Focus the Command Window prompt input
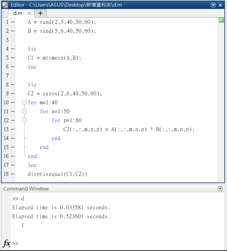Screen dimensions: 227x251 (99, 243)
